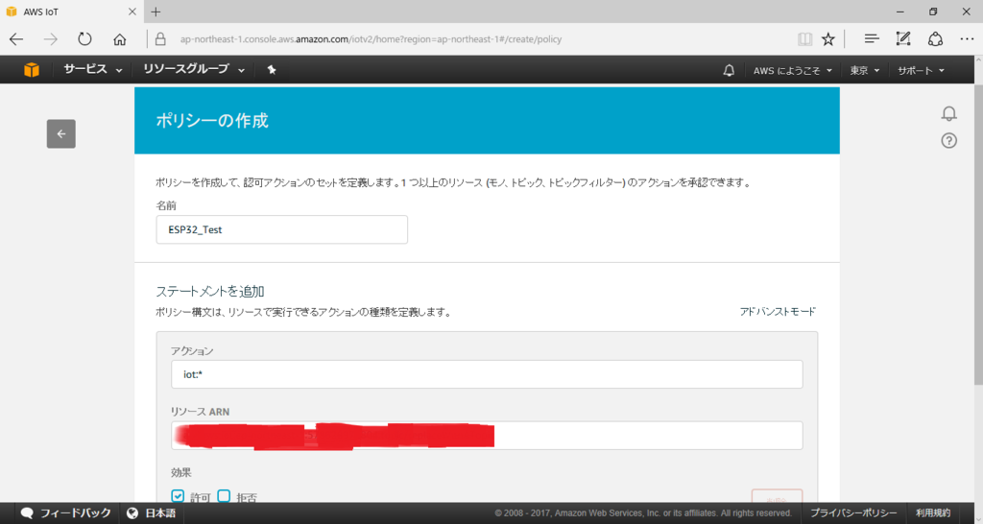Click the 名前 field containing ESP32_Test
The height and width of the screenshot is (524, 983).
(x=281, y=229)
